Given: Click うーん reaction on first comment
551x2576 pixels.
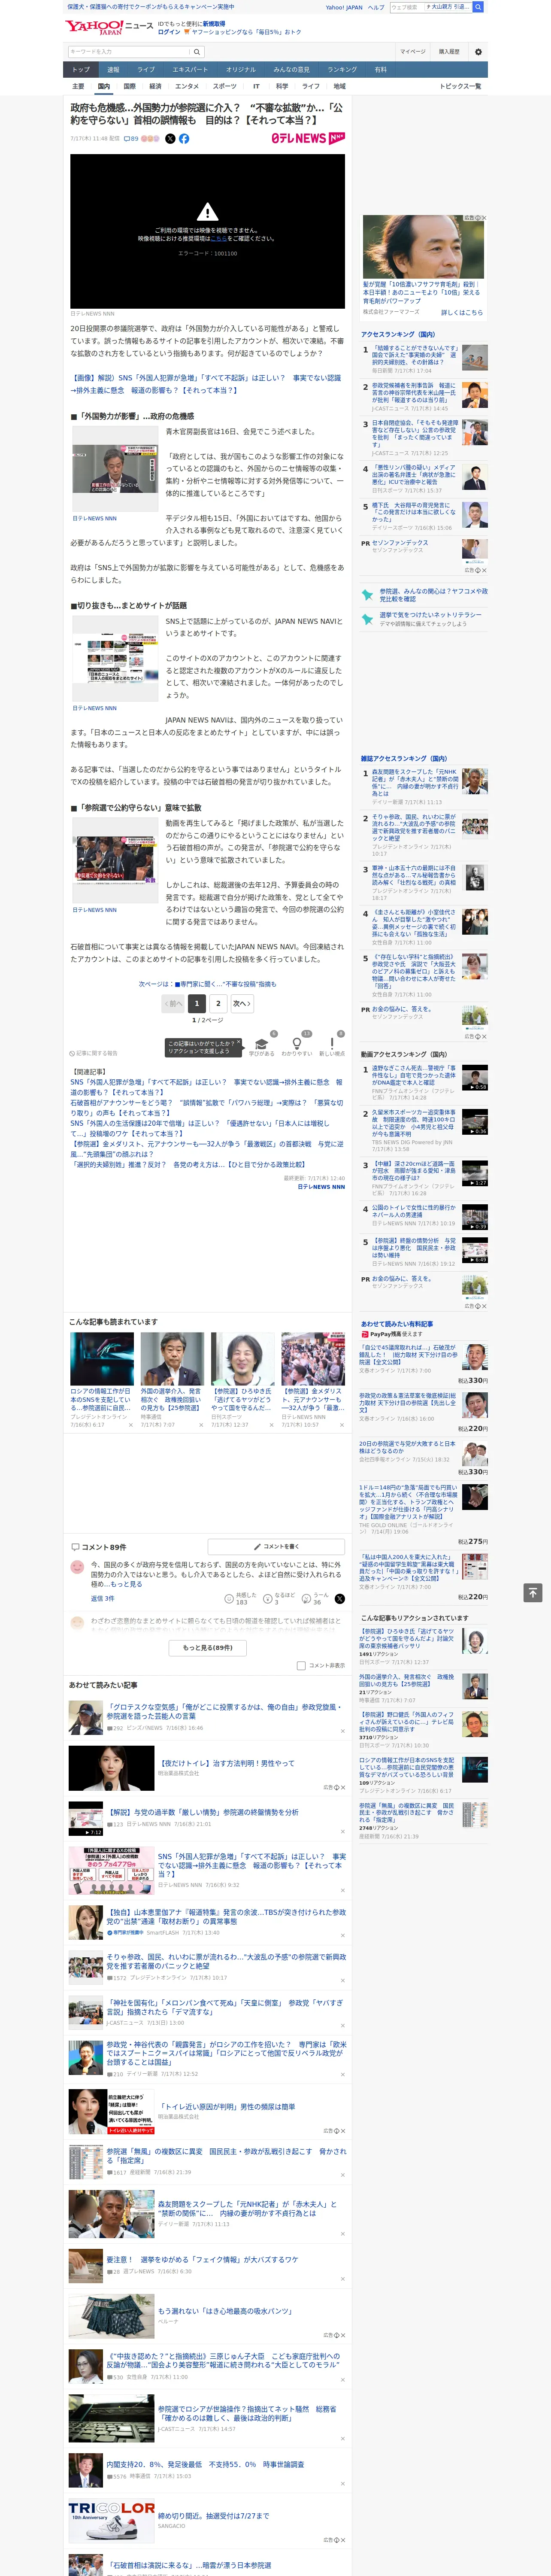Looking at the screenshot, I should pyautogui.click(x=315, y=1598).
